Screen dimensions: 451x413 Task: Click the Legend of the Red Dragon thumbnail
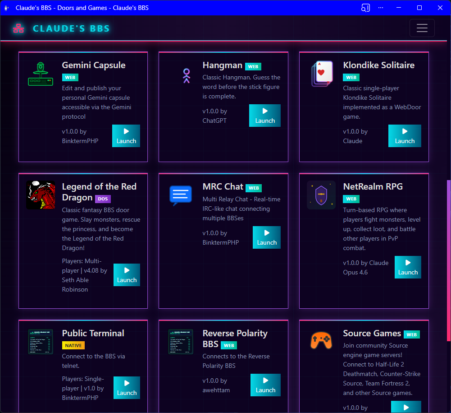tap(41, 195)
